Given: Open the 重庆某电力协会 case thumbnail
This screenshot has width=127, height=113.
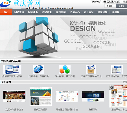Looking at the screenshot, I should coord(118,96).
